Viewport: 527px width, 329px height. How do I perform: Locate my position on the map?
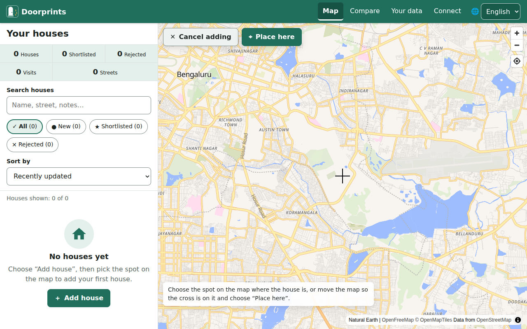517,61
